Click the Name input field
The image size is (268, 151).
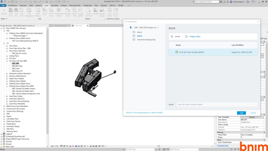click(x=217, y=104)
